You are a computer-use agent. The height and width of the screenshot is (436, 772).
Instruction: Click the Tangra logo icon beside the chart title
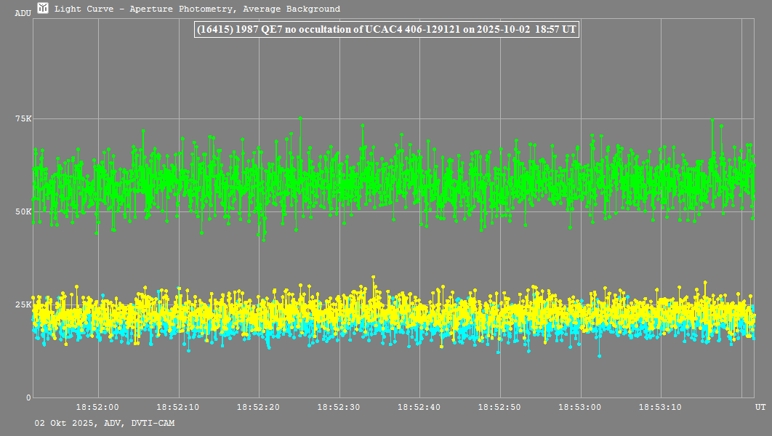[x=44, y=9]
